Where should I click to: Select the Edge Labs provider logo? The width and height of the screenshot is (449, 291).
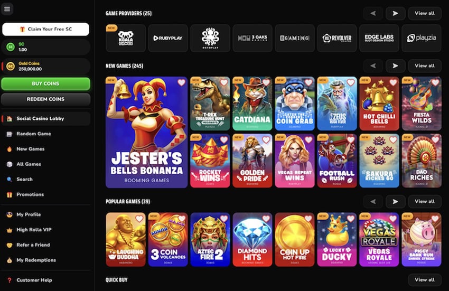tap(379, 38)
